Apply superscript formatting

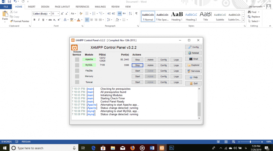(59, 20)
